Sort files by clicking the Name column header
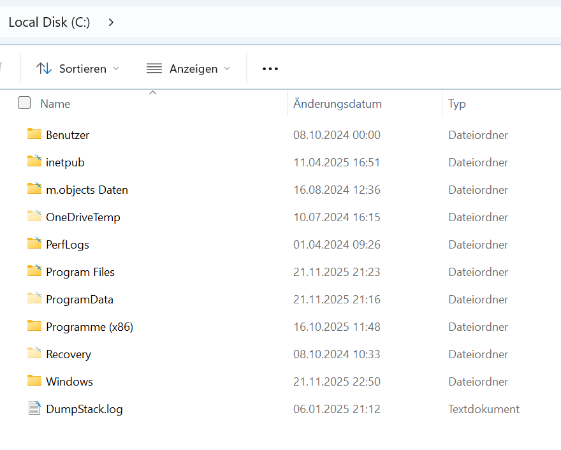Viewport: 561px width, 450px height. point(55,103)
